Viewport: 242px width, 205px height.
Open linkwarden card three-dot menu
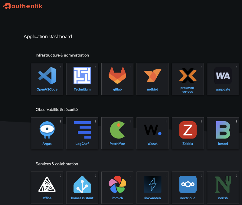click(166, 176)
